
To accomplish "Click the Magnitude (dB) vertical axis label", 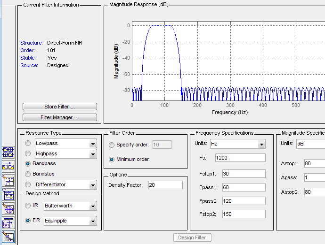I will (116, 61).
